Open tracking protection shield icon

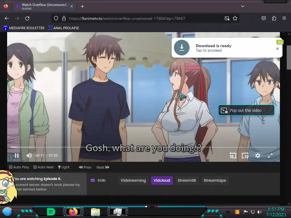click(56, 18)
